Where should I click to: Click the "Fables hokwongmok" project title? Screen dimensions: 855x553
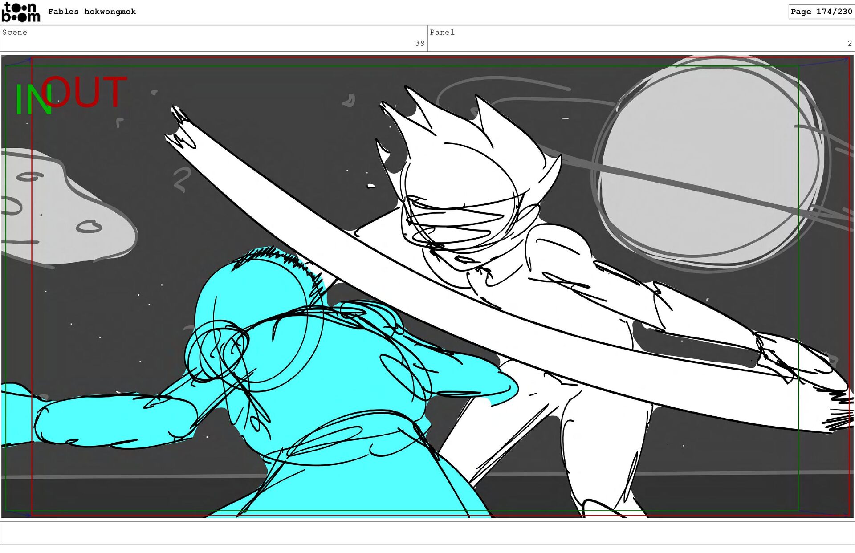coord(92,12)
